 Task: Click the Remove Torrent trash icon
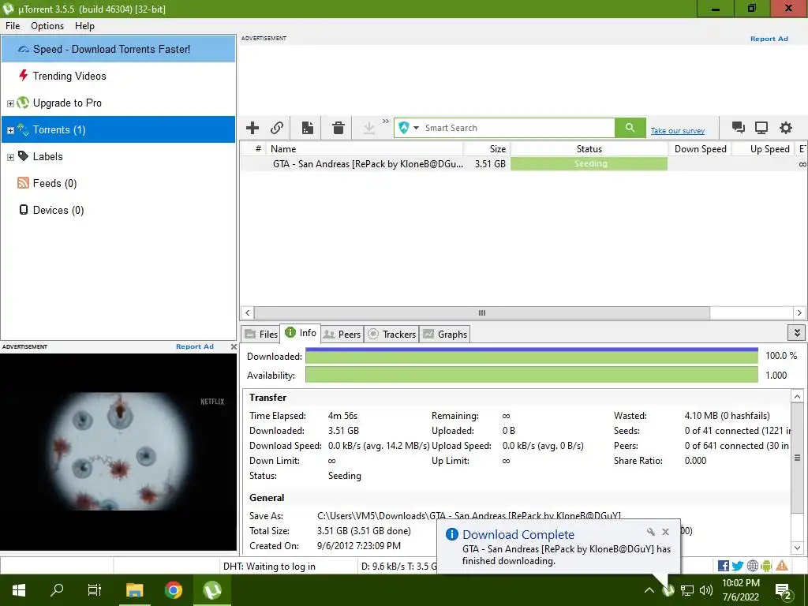coord(338,128)
